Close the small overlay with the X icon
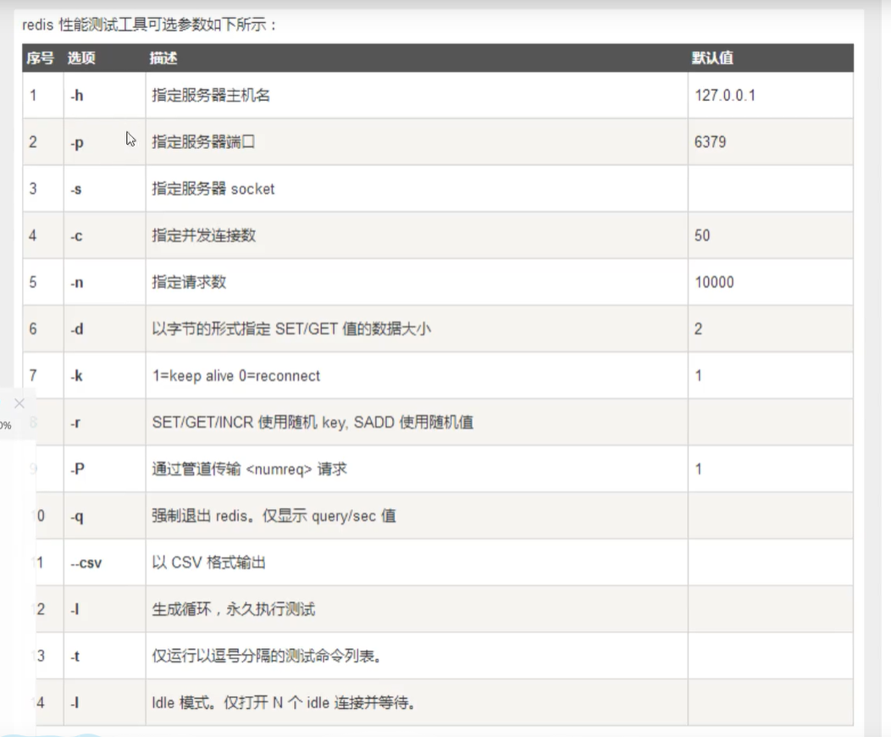891x737 pixels. [19, 403]
